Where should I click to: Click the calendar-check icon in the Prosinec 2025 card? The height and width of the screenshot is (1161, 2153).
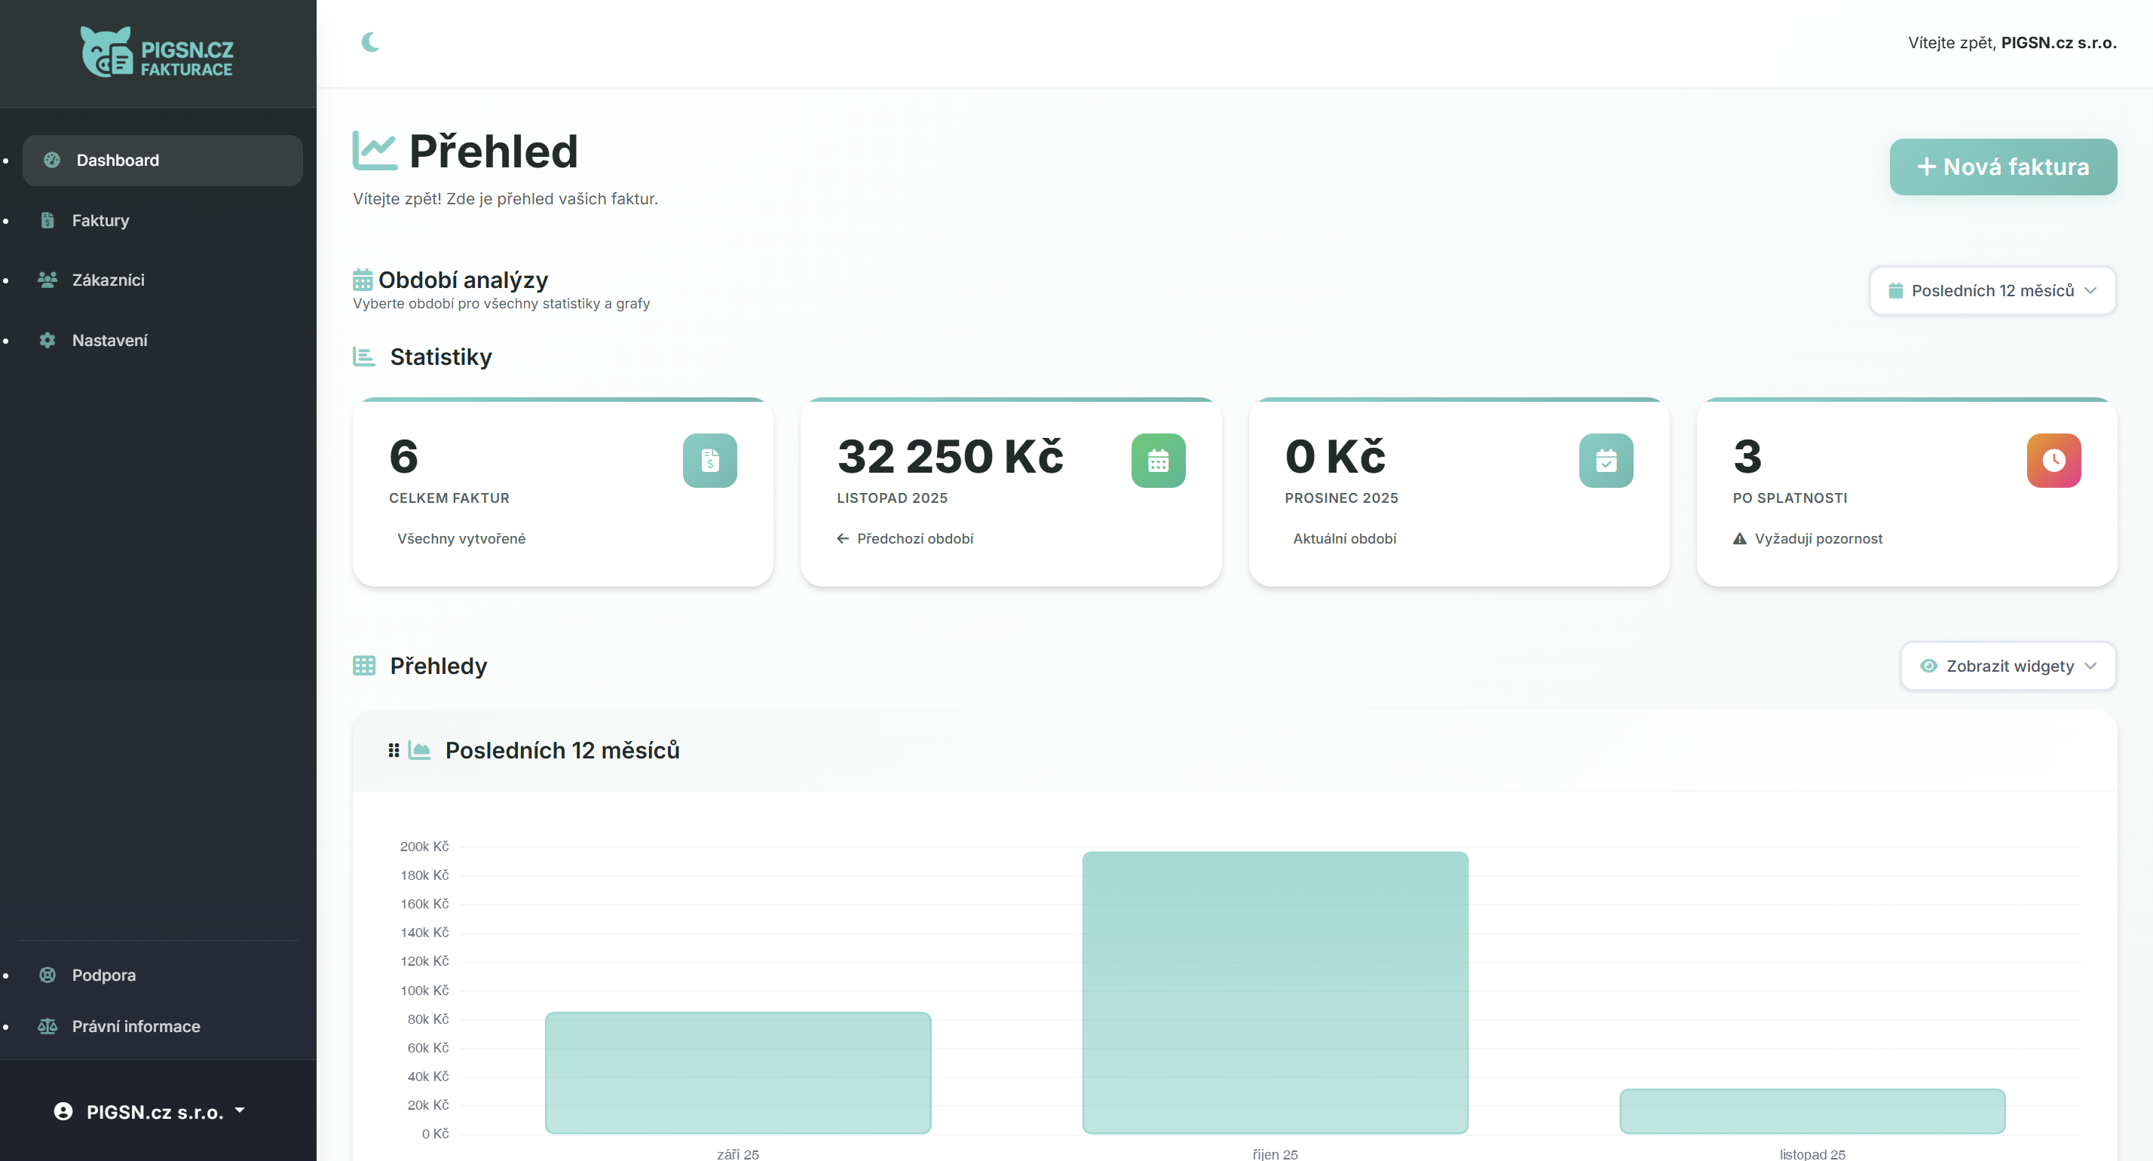point(1606,461)
